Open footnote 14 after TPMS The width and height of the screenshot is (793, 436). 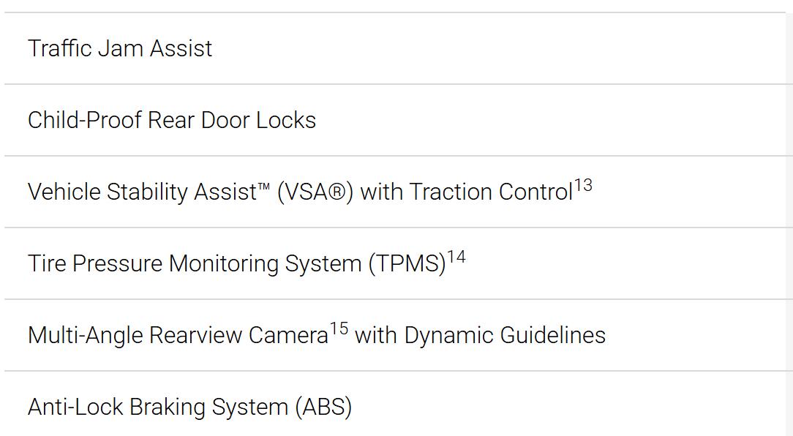(x=456, y=257)
